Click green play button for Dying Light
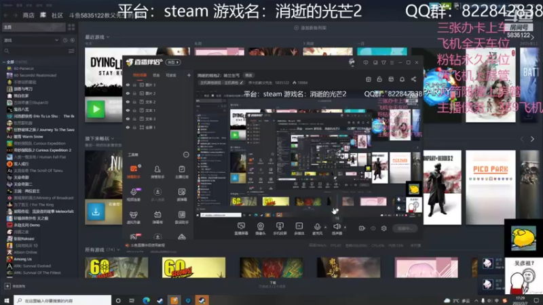The image size is (543, 305). (96, 109)
